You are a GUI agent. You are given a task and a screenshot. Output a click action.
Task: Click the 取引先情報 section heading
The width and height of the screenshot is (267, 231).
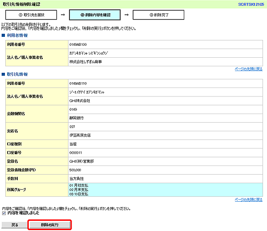[x=17, y=74]
